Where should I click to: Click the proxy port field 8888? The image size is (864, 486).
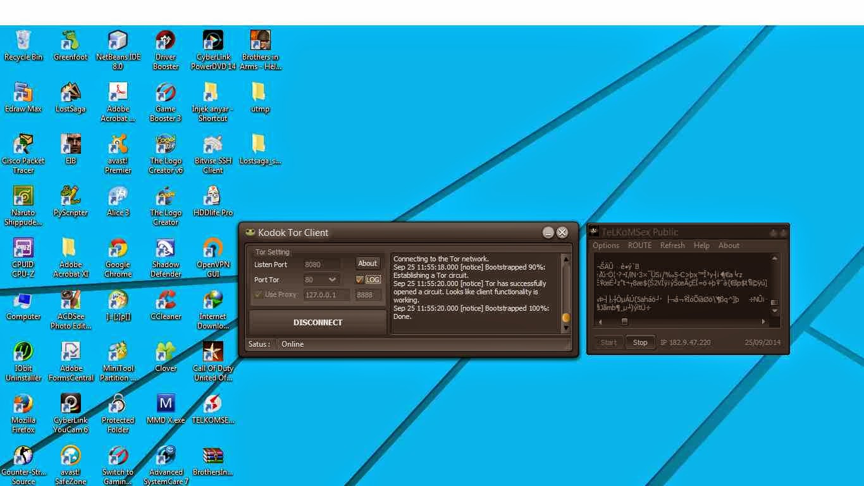tap(368, 295)
